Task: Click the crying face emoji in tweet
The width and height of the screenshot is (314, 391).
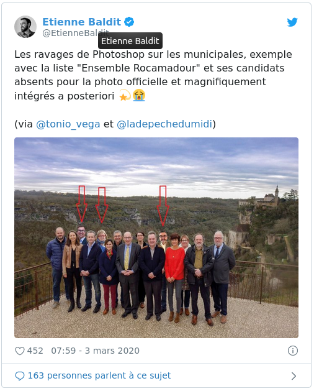Action: click(139, 95)
